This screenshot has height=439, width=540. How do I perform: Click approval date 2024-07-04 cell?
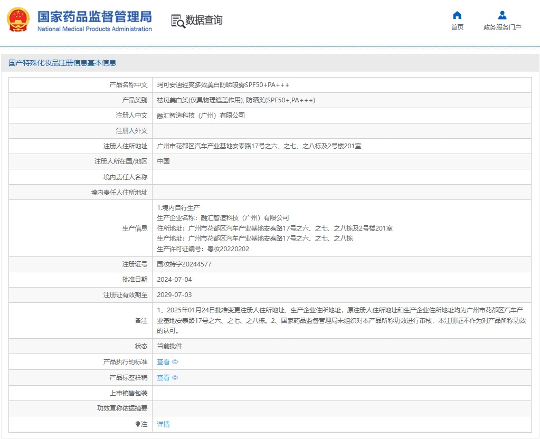[170, 280]
